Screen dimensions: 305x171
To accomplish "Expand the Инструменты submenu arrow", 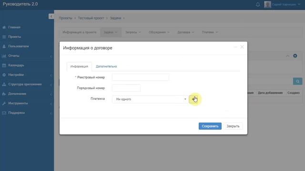I will click(51, 104).
